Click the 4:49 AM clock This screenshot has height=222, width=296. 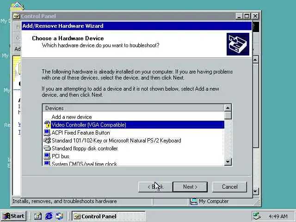pos(278,216)
